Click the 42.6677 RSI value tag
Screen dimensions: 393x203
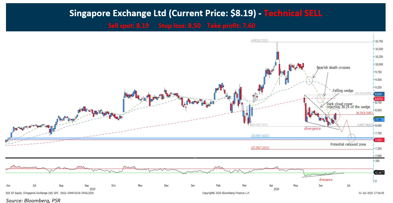click(x=379, y=172)
